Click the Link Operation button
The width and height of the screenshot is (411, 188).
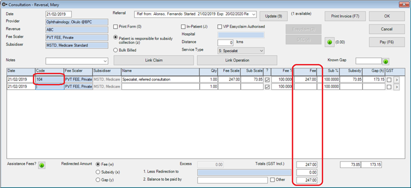click(237, 60)
